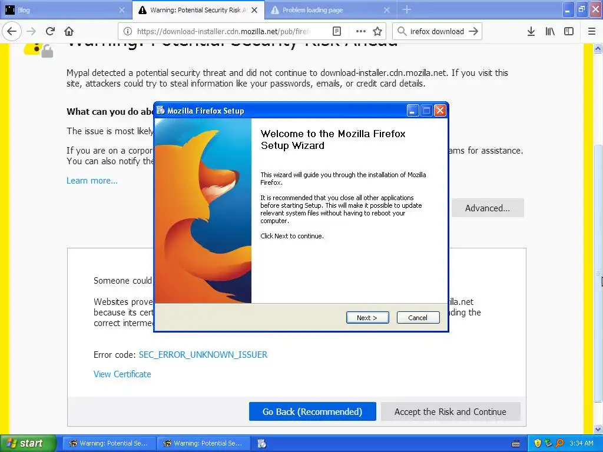Image resolution: width=603 pixels, height=452 pixels.
Task: Go to the browser home page
Action: (x=69, y=31)
